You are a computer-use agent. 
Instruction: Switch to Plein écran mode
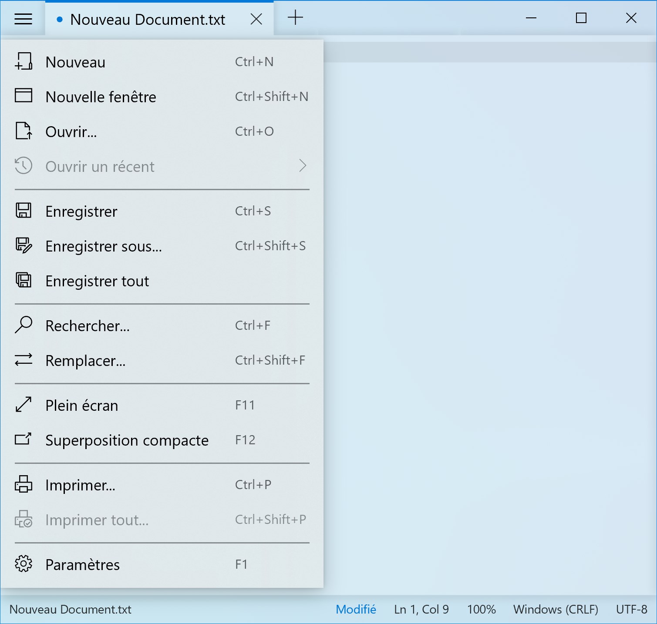pos(162,405)
